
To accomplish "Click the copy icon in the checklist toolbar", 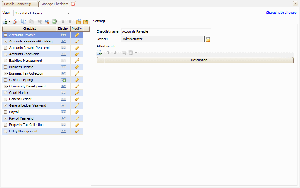I will [24, 22].
